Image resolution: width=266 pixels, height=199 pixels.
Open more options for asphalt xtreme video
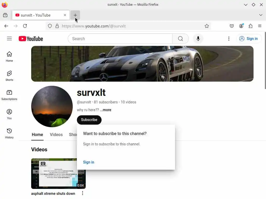coord(82,193)
